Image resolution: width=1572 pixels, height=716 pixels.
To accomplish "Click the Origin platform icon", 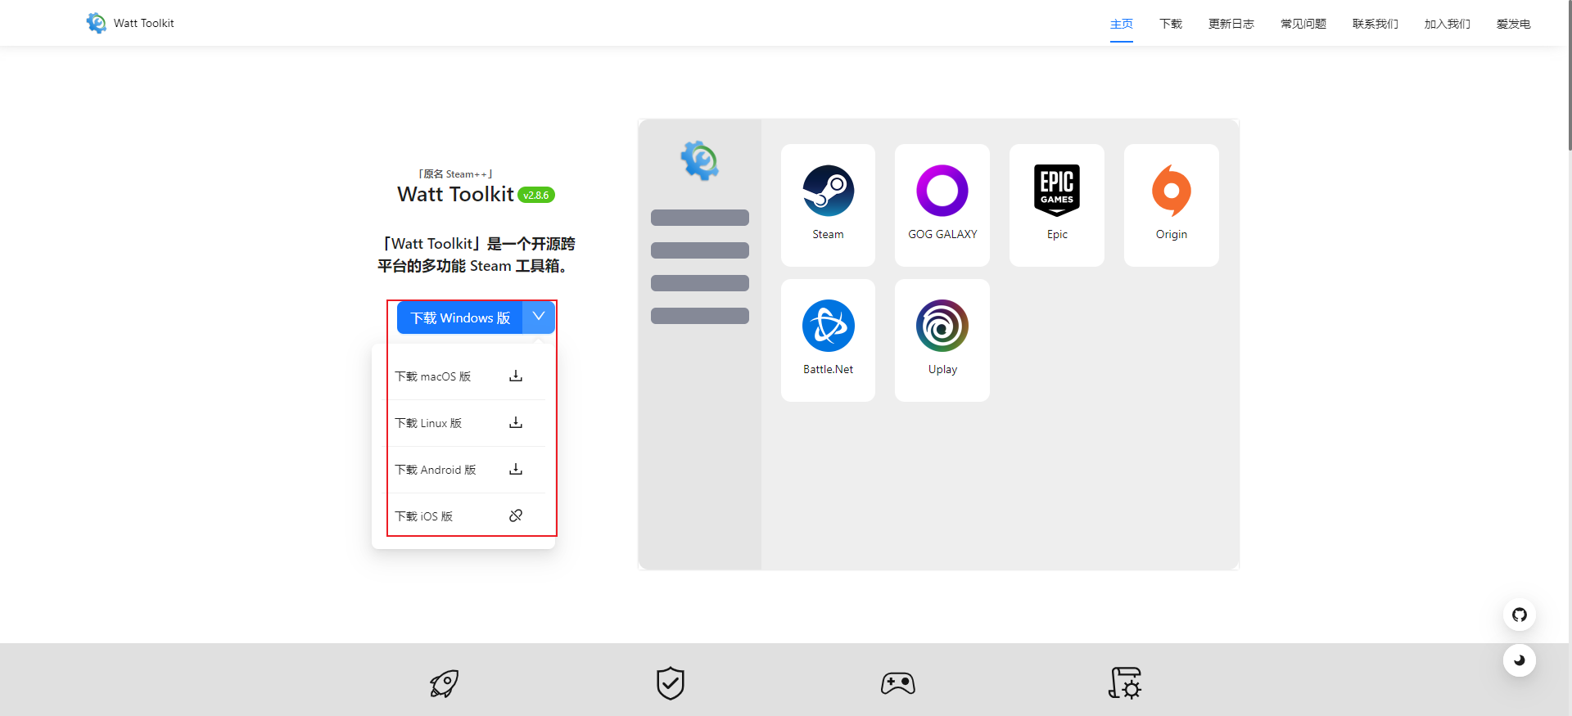I will pos(1172,191).
